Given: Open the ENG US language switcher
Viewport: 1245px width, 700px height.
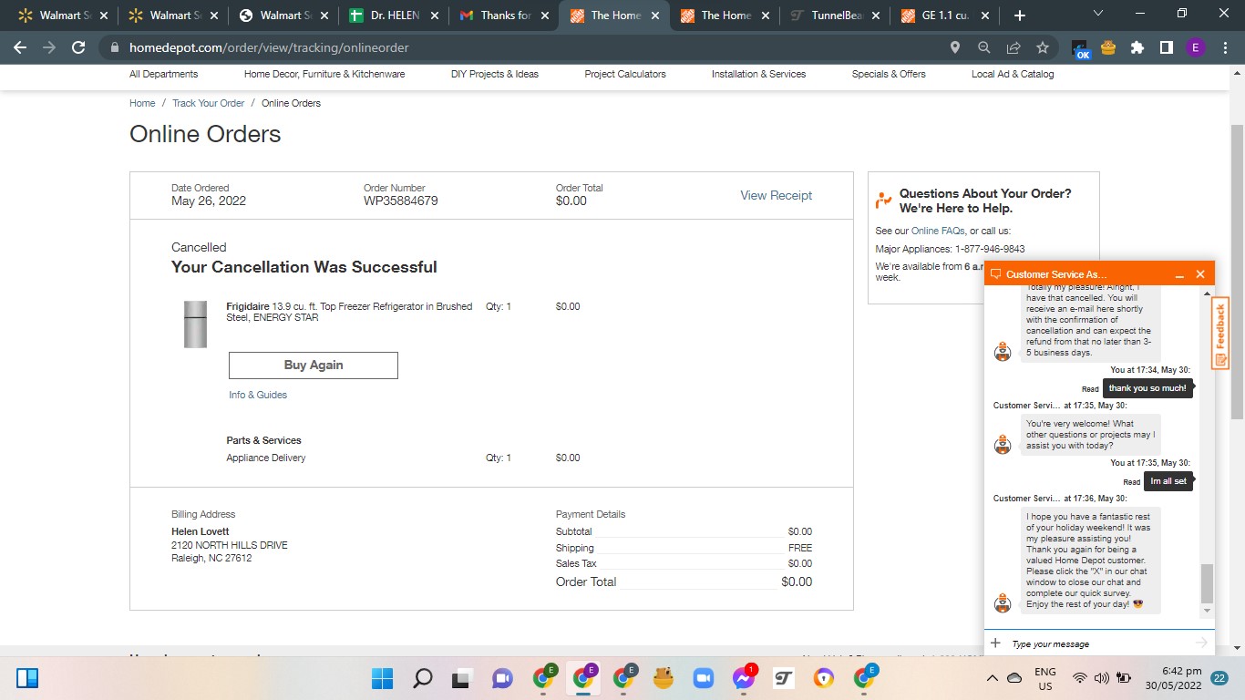Looking at the screenshot, I should coord(1044,678).
